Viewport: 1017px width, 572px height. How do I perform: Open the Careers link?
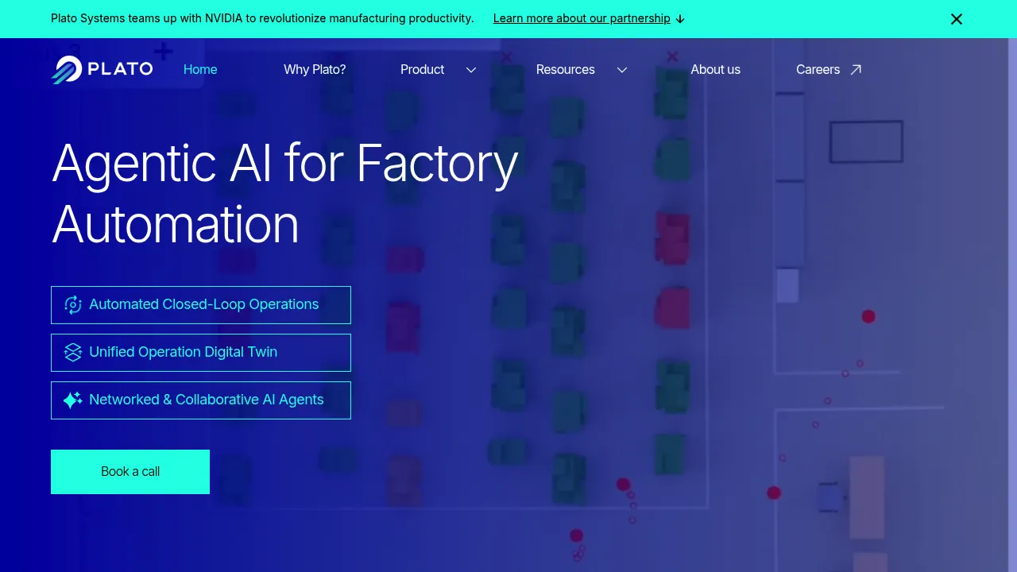818,70
